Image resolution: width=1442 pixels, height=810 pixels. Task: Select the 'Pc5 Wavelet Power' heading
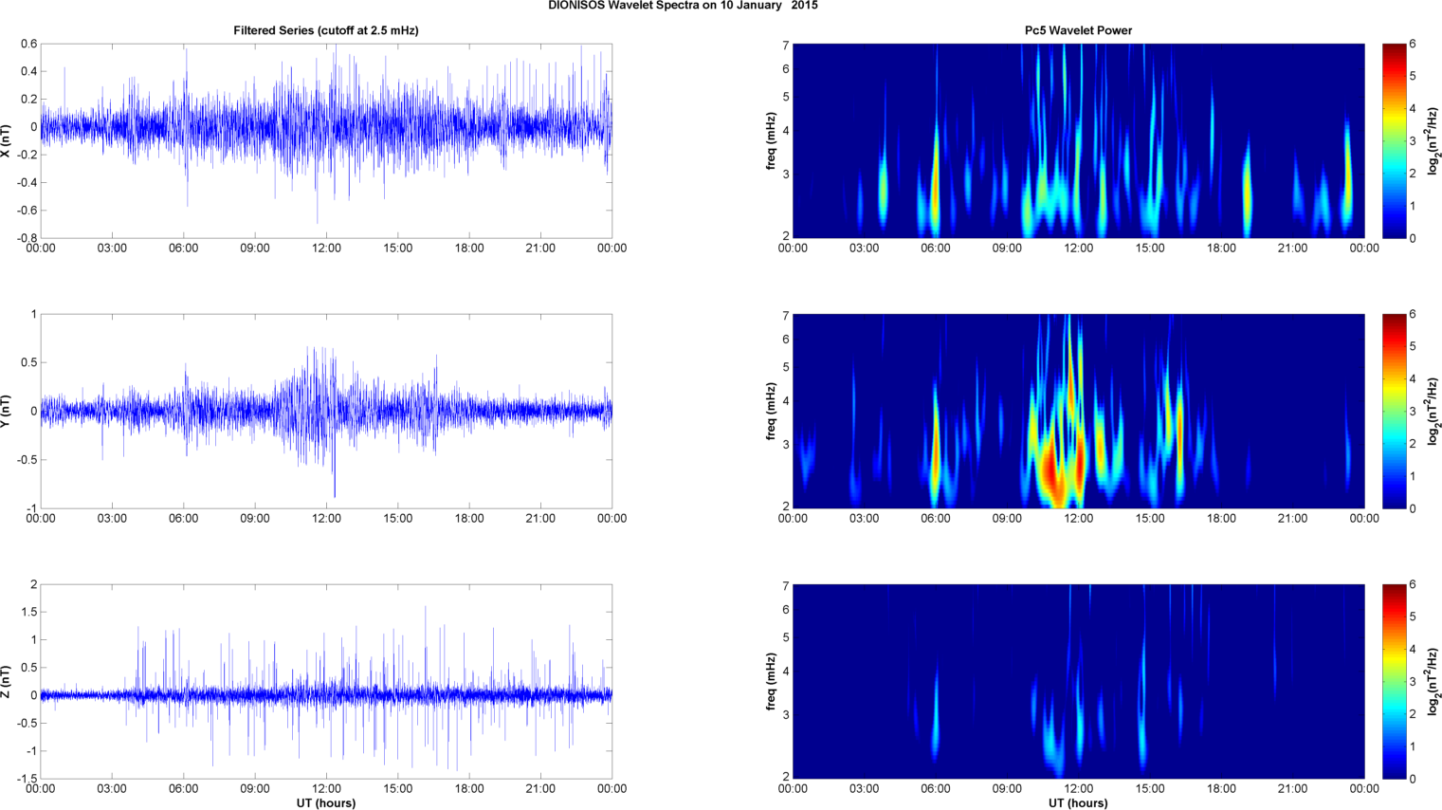(x=1078, y=30)
